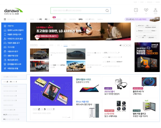Open the 가구·조명 category

point(14,47)
